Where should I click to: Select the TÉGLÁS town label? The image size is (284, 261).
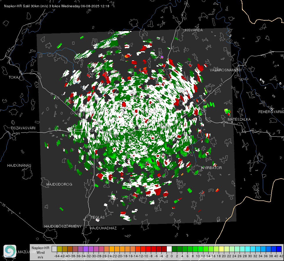click(x=98, y=217)
